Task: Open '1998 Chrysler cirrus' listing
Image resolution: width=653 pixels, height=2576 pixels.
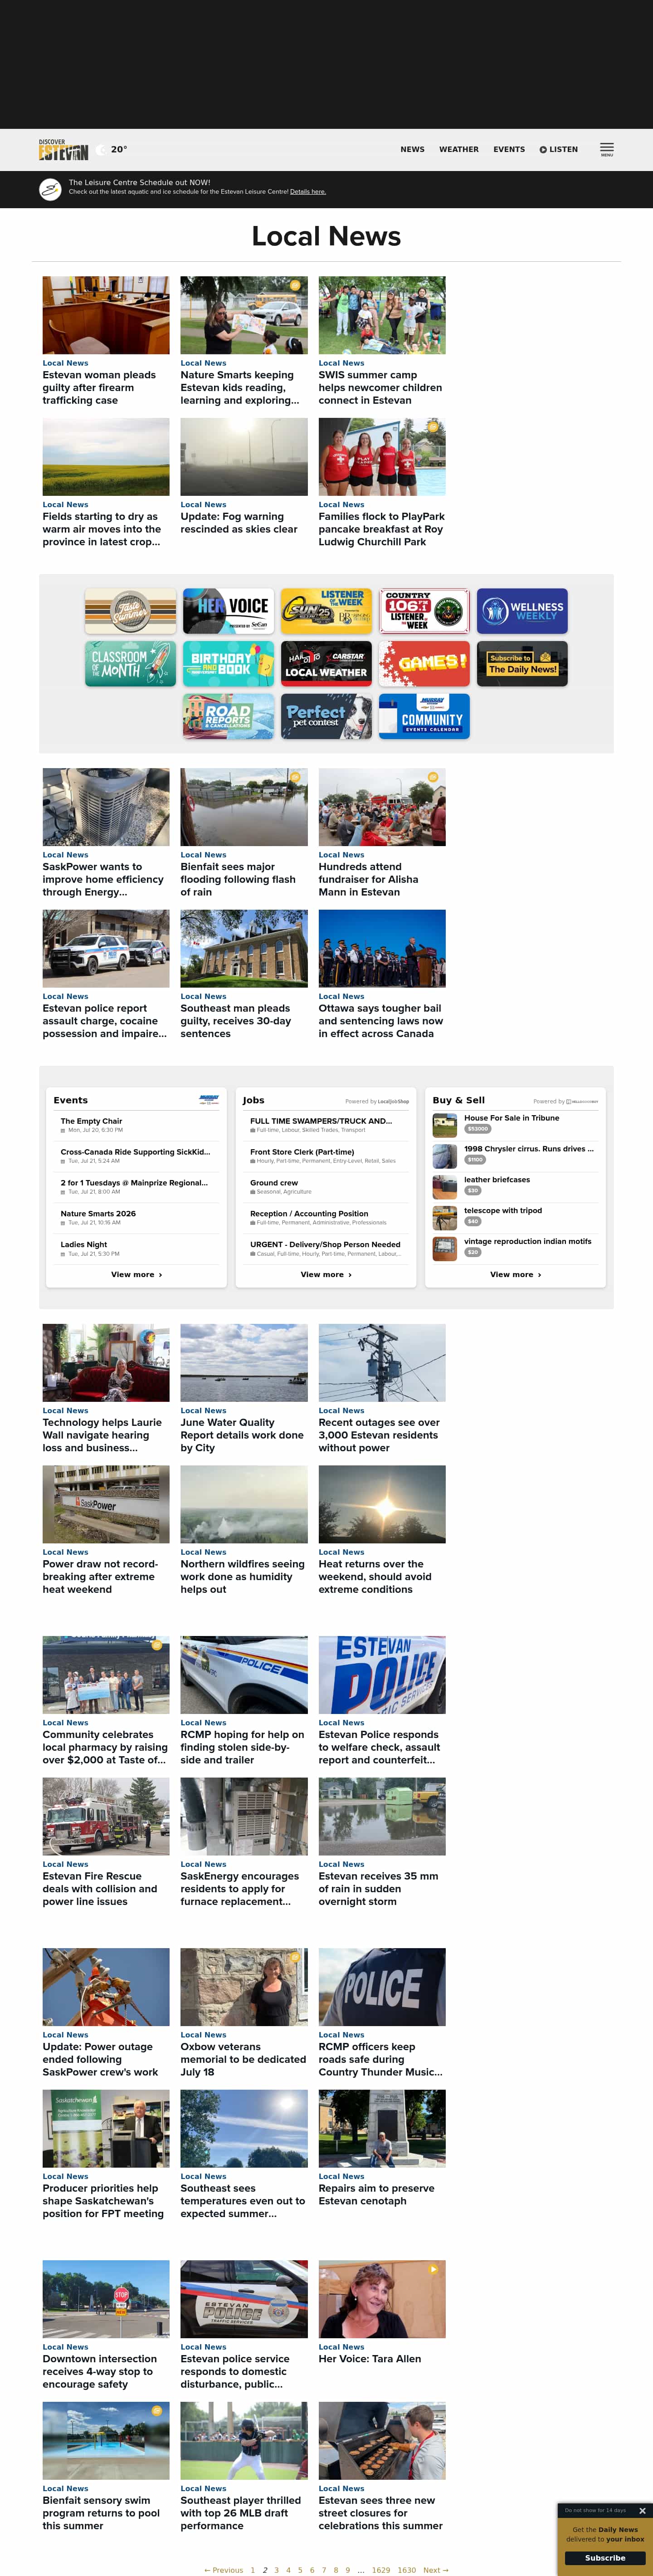Action: [x=529, y=1149]
